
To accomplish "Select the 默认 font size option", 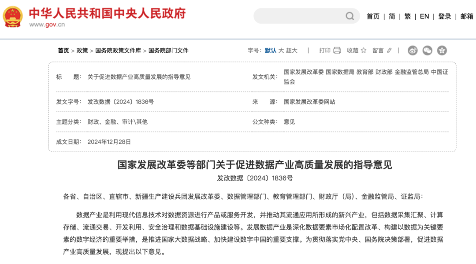I will click(271, 51).
